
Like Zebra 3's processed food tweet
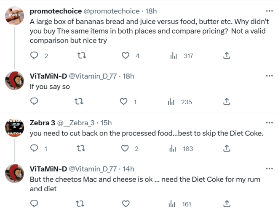[125, 148]
